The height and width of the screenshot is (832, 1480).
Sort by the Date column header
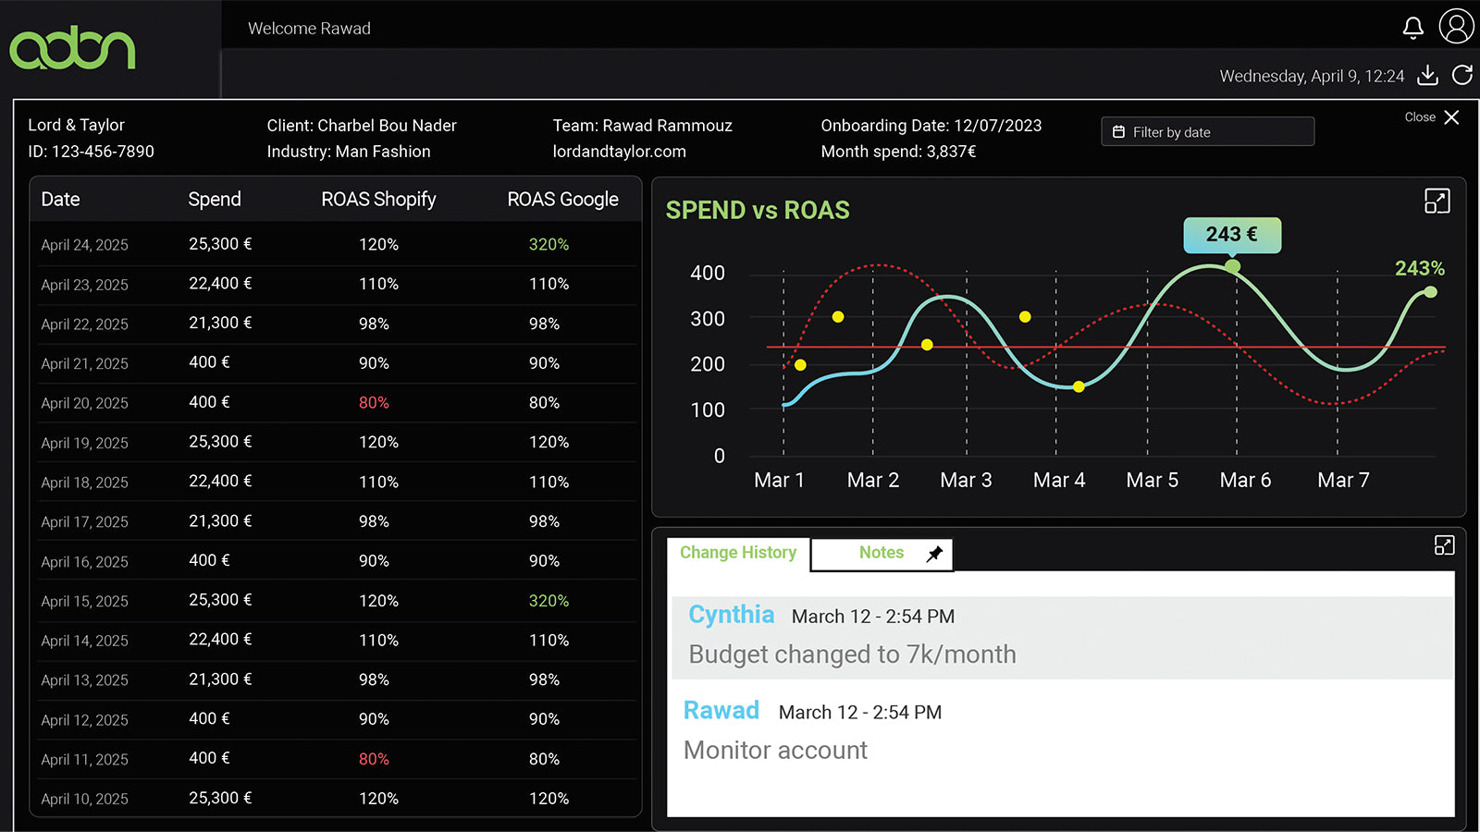pyautogui.click(x=60, y=200)
